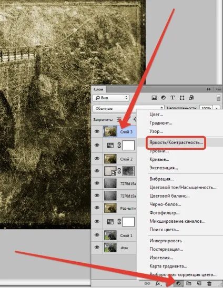223x288 pixels.
Task: Click the create new group folder icon
Action: (x=189, y=283)
